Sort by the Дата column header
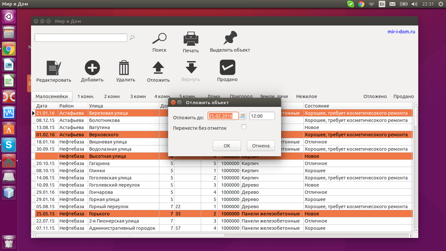The height and width of the screenshot is (251, 446). pos(47,106)
